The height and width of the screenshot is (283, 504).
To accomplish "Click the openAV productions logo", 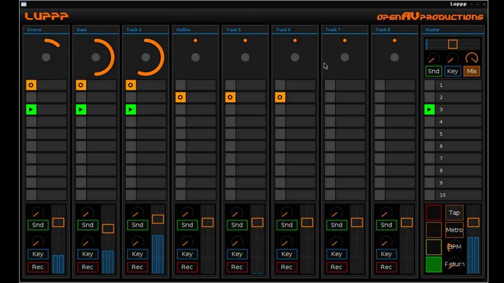I will (430, 17).
